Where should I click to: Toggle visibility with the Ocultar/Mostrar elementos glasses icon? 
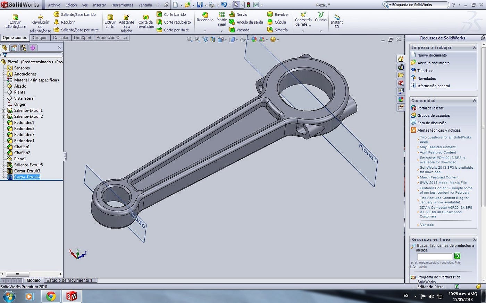[x=243, y=39]
